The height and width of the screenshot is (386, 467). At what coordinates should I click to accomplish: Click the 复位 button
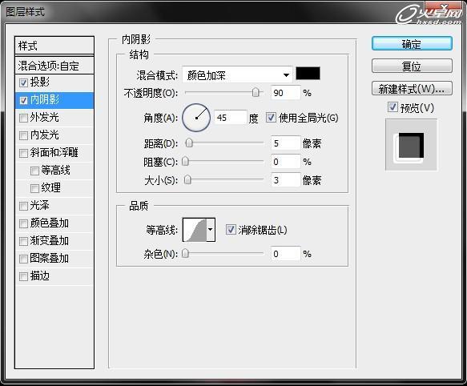[x=412, y=66]
